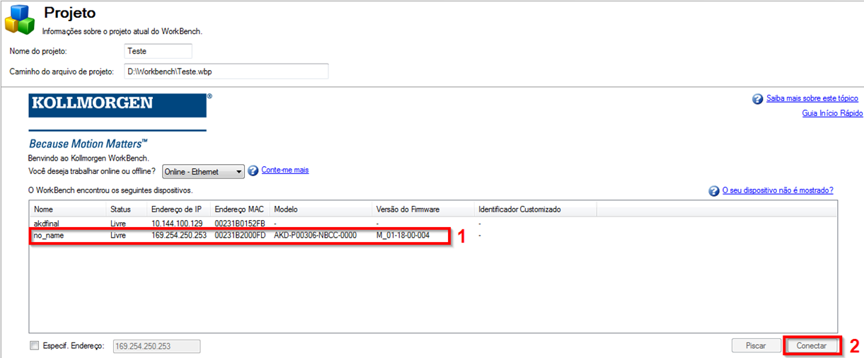Select the akdfinal device row

coord(433,223)
